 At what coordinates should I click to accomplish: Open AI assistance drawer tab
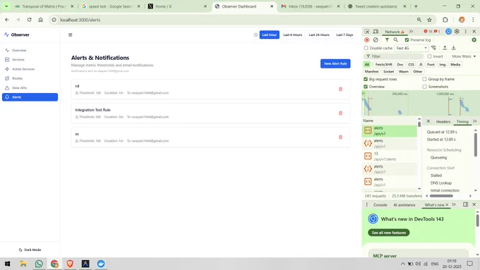(x=404, y=205)
